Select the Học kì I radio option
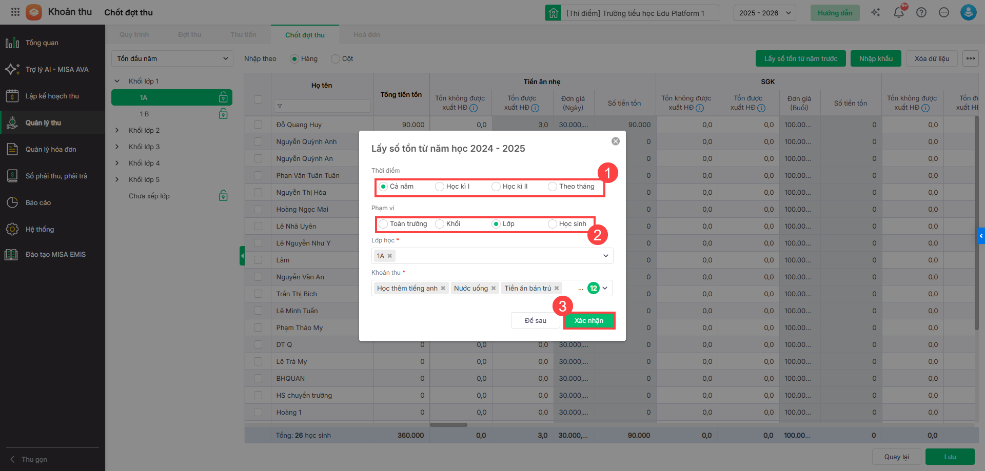This screenshot has width=985, height=471. click(440, 187)
